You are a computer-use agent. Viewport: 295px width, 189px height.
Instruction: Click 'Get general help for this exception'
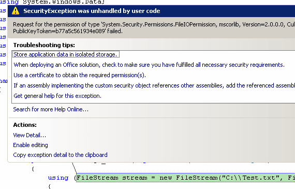57,96
